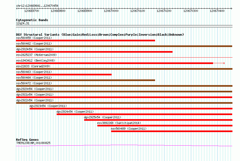
Task: Click the TMEM120B|NM_001080825 gene label
Action: coord(33,143)
